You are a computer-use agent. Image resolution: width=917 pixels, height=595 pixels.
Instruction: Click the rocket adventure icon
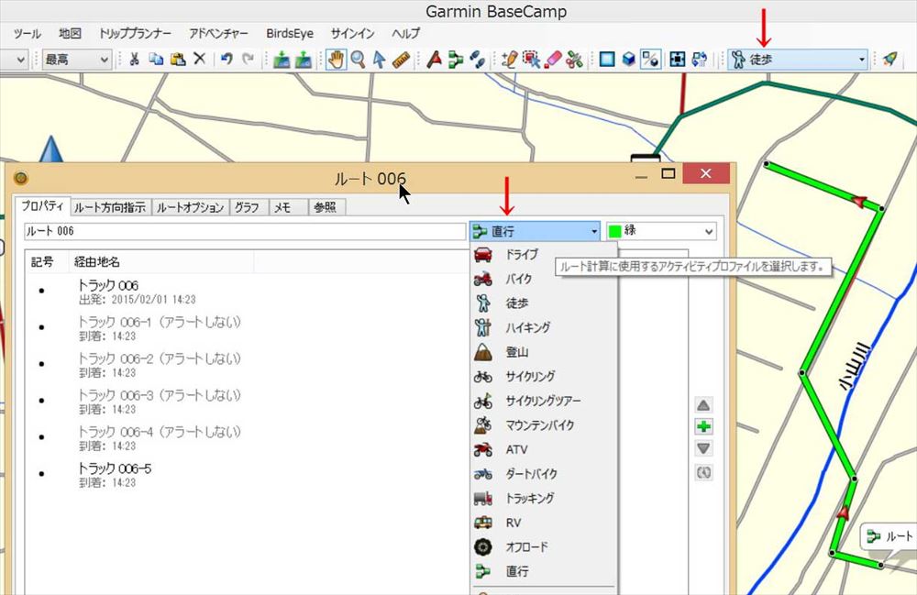(x=890, y=59)
